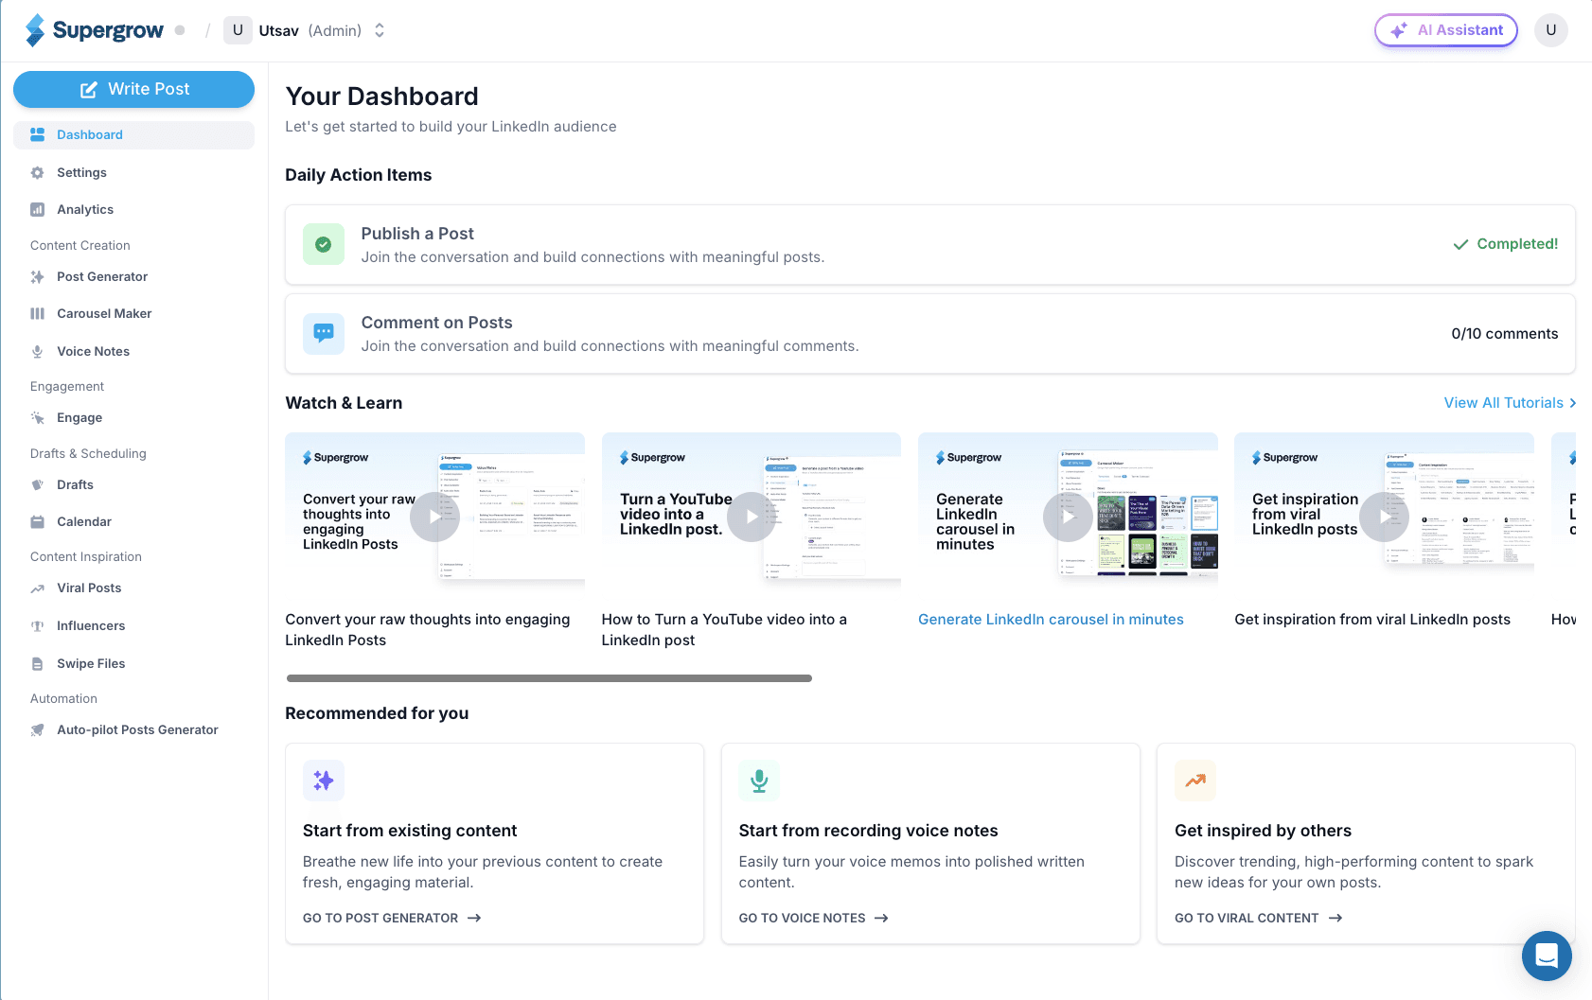Click GO TO VOICE NOTES link
Viewport: 1592px width, 1000px height.
(x=813, y=918)
